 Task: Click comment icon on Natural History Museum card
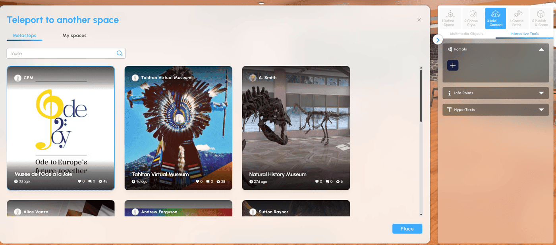(327, 182)
